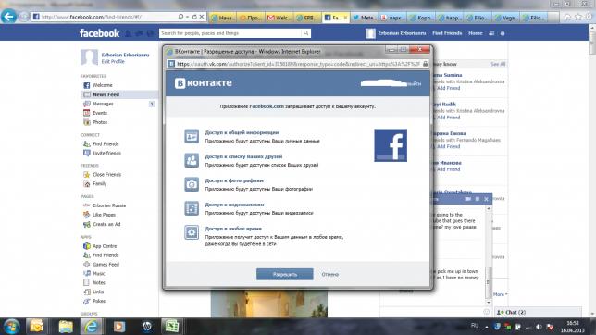Image resolution: width=596 pixels, height=335 pixels.
Task: Show hidden system tray icons arrow
Action: point(487,327)
